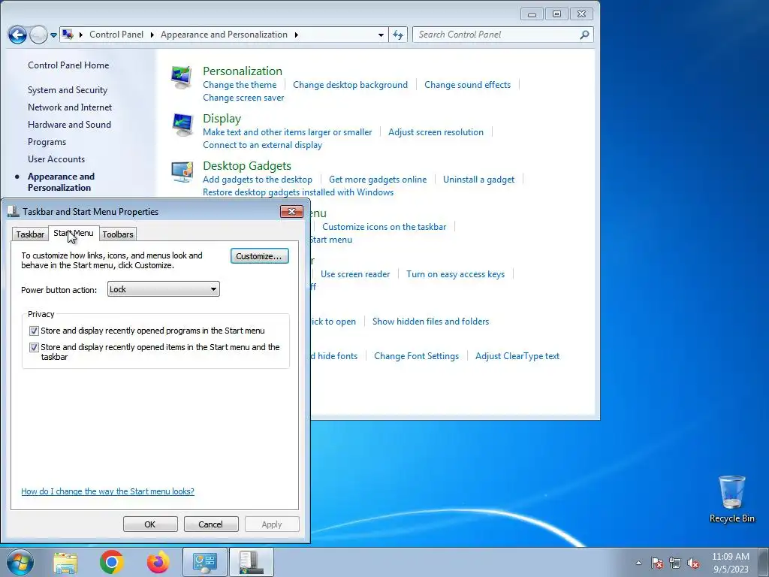Open the Personalization heading link
Screen dimensions: 769x577
click(243, 71)
